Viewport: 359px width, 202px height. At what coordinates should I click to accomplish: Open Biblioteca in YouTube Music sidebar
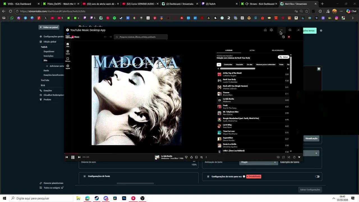tap(68, 59)
